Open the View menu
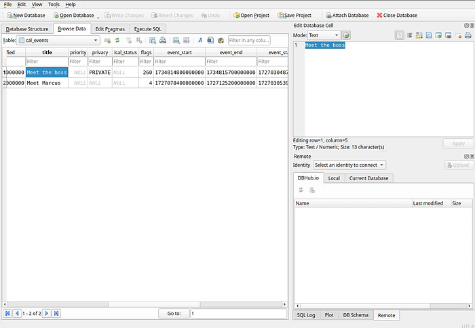Viewport: 475px width, 328px height. [x=37, y=5]
